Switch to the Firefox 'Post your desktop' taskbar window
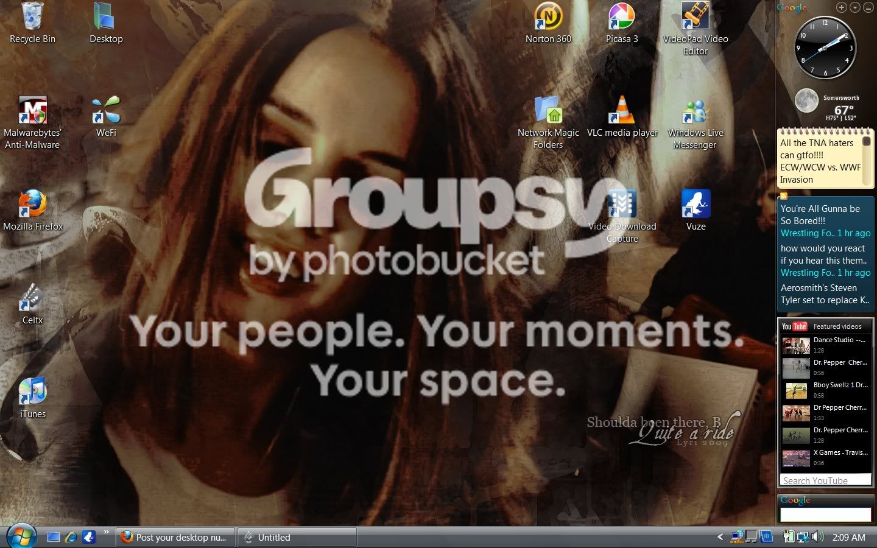The width and height of the screenshot is (877, 548). (x=175, y=537)
